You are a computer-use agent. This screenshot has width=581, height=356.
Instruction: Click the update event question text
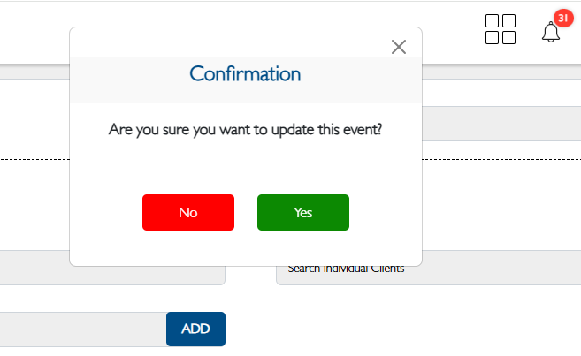tap(246, 129)
